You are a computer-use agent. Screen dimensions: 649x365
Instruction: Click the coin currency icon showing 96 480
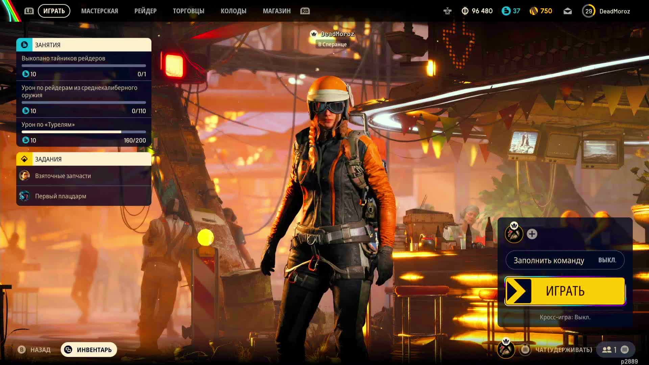465,11
